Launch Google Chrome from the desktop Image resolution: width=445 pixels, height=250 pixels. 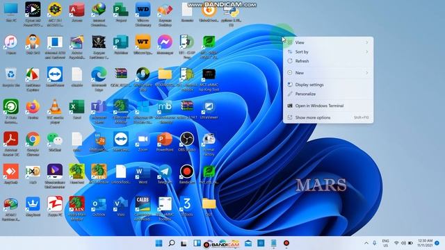(x=33, y=144)
